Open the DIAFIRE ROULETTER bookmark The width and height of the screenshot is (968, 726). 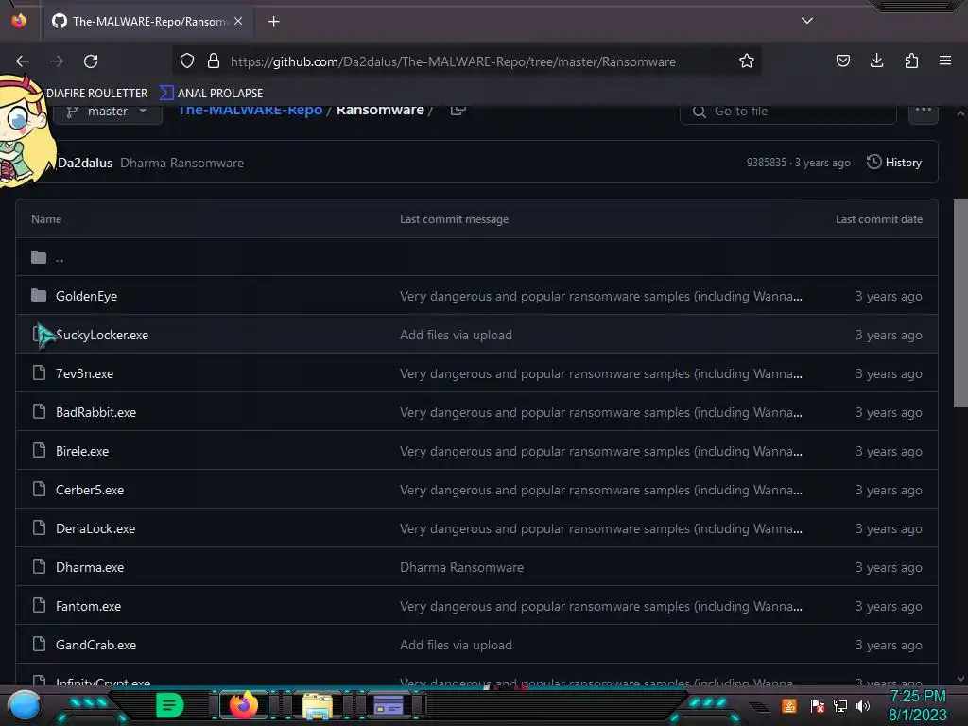tap(97, 94)
